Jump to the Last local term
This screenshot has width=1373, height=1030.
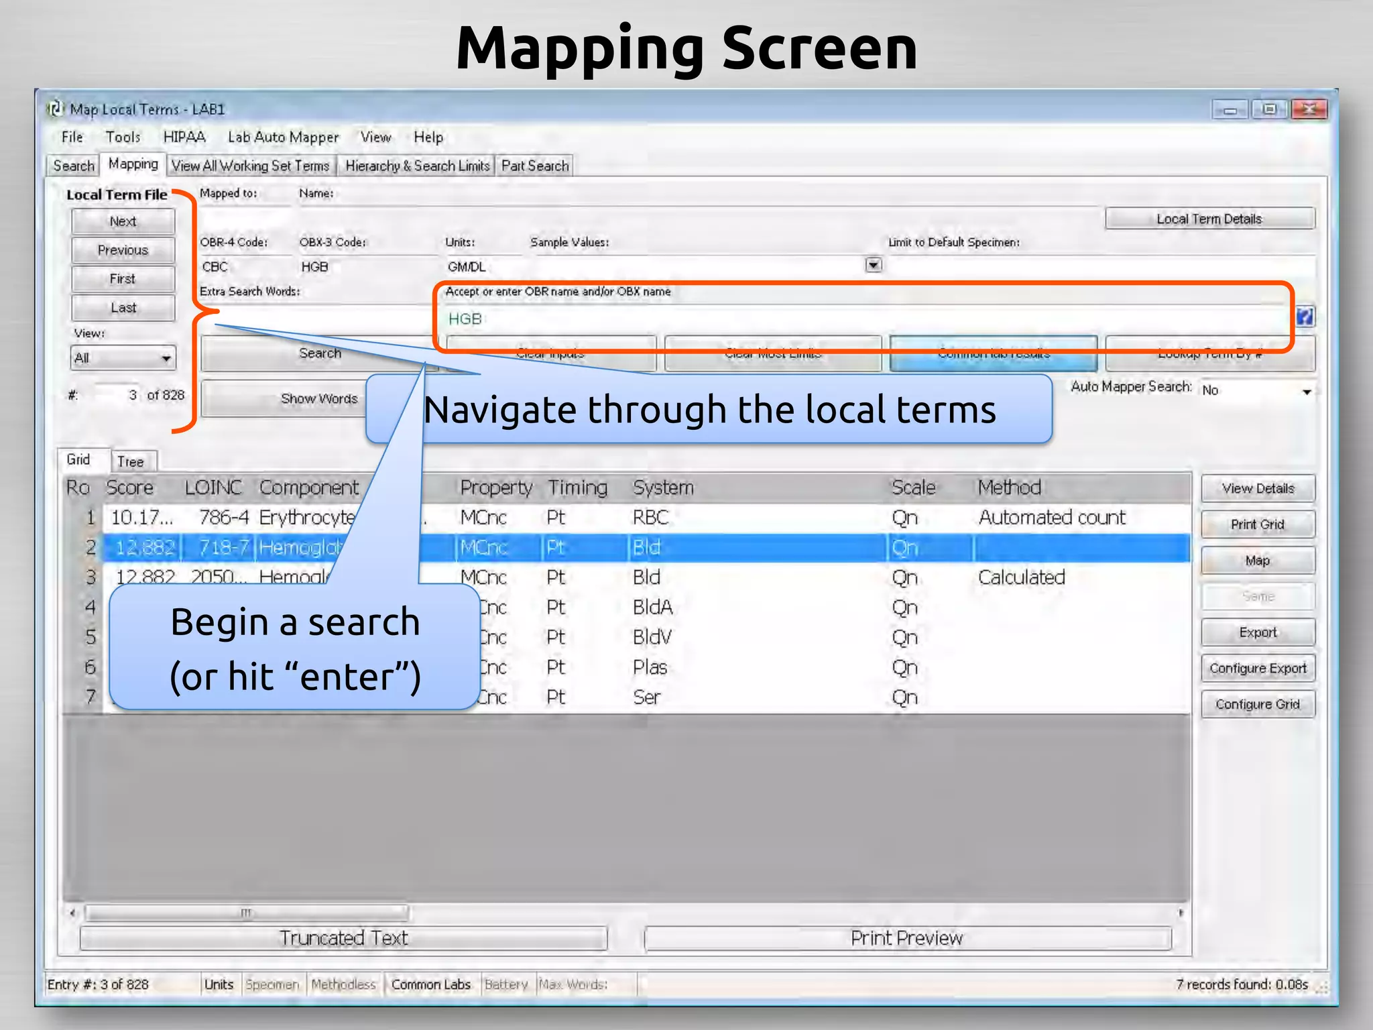pyautogui.click(x=123, y=308)
